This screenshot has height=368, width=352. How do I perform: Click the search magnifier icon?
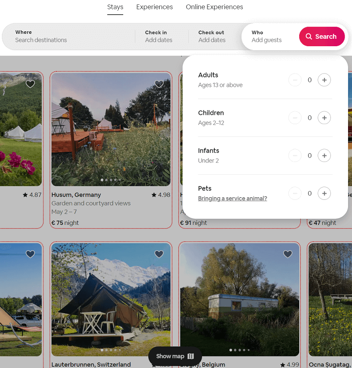[x=309, y=37]
